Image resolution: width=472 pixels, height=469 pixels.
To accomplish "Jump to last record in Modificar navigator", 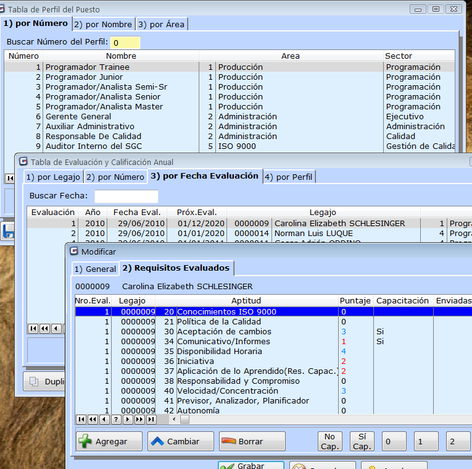I will click(x=151, y=419).
